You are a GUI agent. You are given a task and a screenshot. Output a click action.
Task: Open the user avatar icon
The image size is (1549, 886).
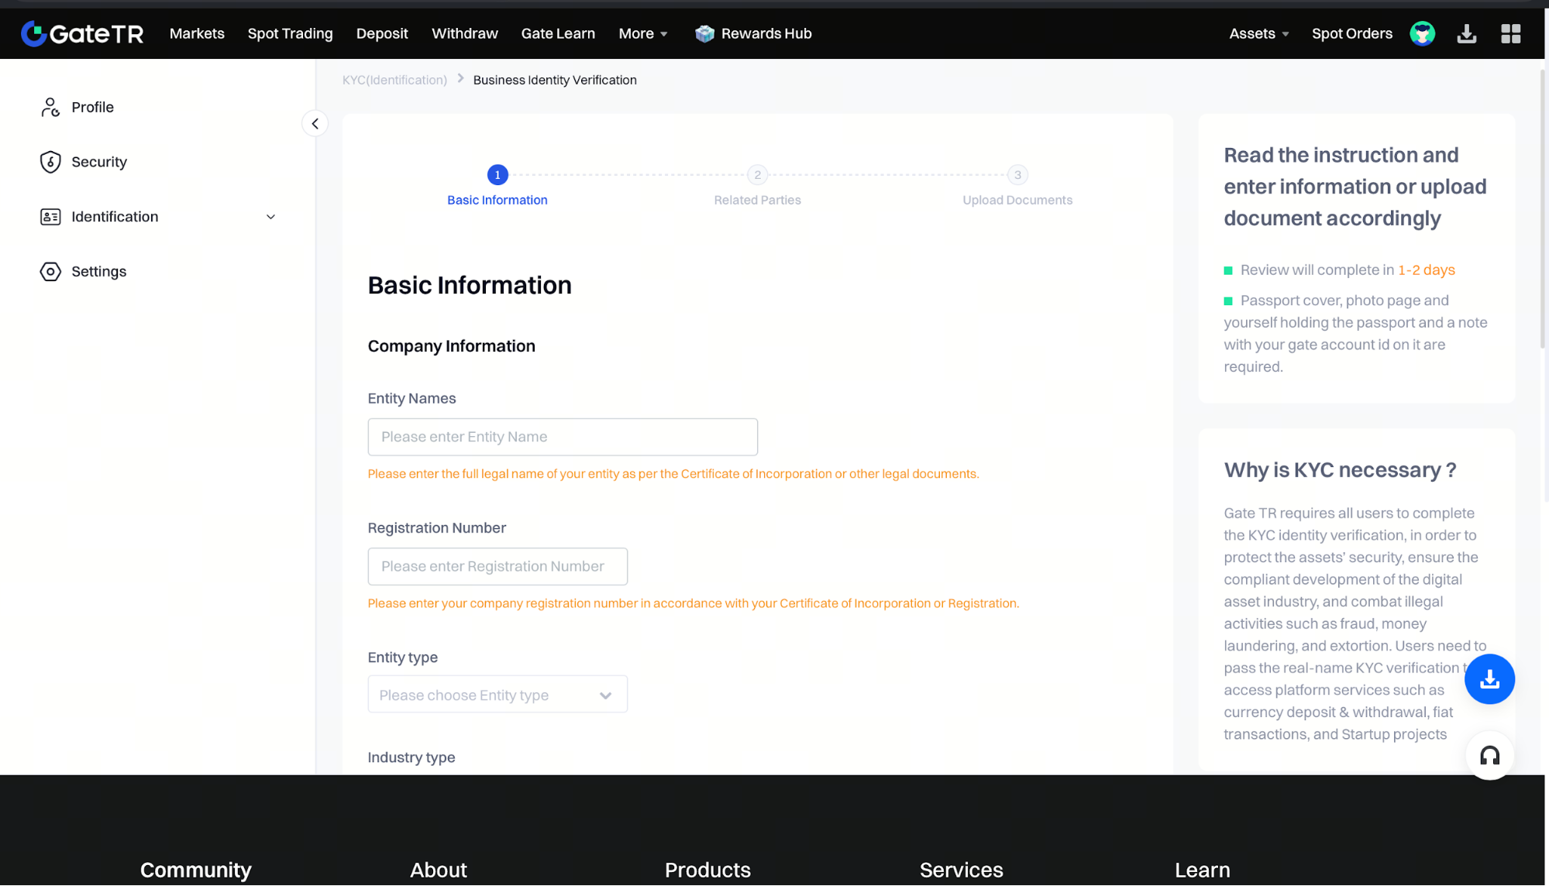(1422, 33)
